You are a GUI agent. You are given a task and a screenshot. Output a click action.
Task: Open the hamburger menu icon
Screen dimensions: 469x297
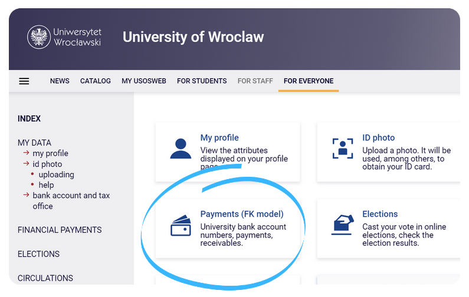click(24, 81)
